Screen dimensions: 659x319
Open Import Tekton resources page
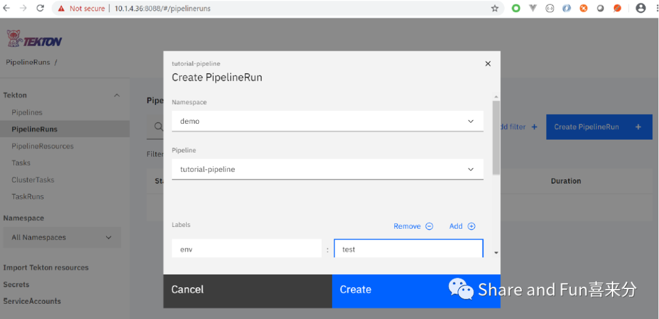tap(46, 268)
